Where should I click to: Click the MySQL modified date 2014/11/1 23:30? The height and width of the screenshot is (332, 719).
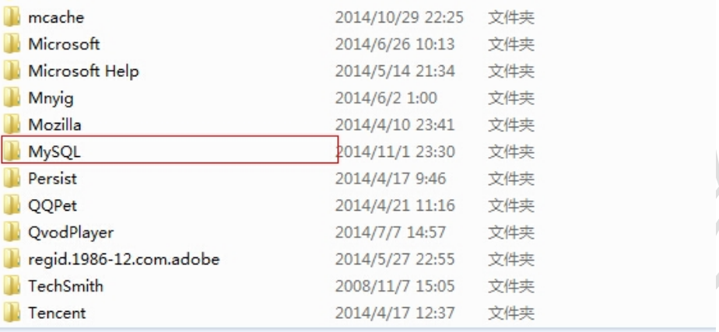click(x=395, y=152)
